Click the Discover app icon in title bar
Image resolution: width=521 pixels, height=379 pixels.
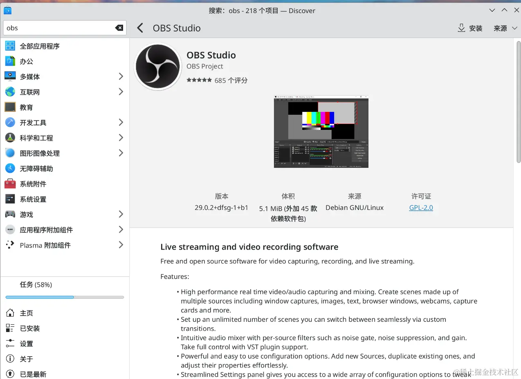click(x=7, y=11)
